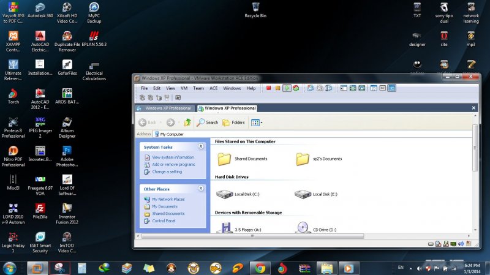The height and width of the screenshot is (275, 490).
Task: Open Adobe Photoshop desktop shortcut
Action: [67, 156]
